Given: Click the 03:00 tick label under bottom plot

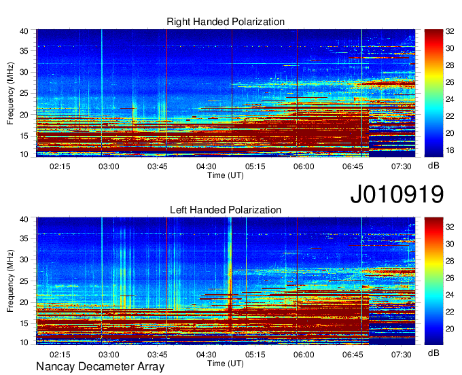Looking at the screenshot, I should pyautogui.click(x=109, y=355).
